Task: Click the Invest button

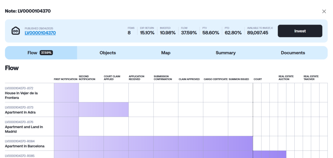Action: [300, 31]
